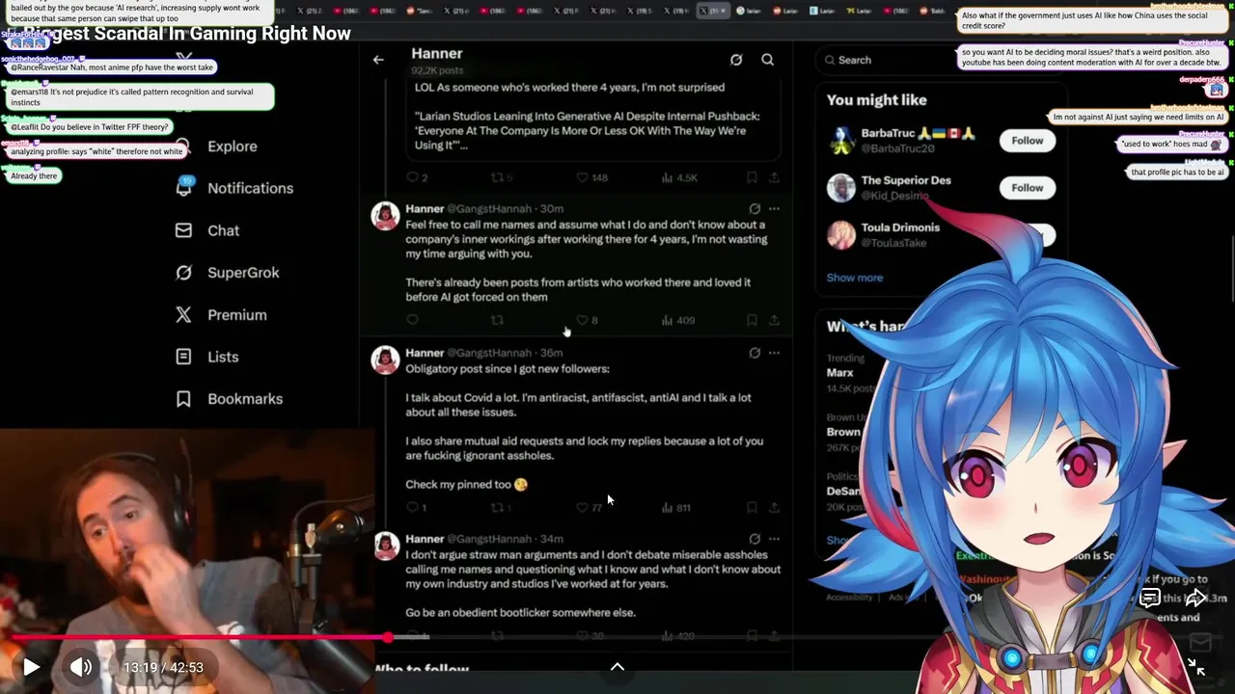Go back with the arrow beside Hanner
This screenshot has height=694, width=1235.
point(378,60)
